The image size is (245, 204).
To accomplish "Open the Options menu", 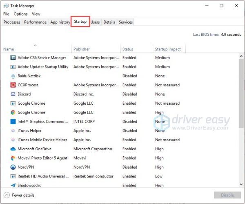I will click(x=20, y=14).
